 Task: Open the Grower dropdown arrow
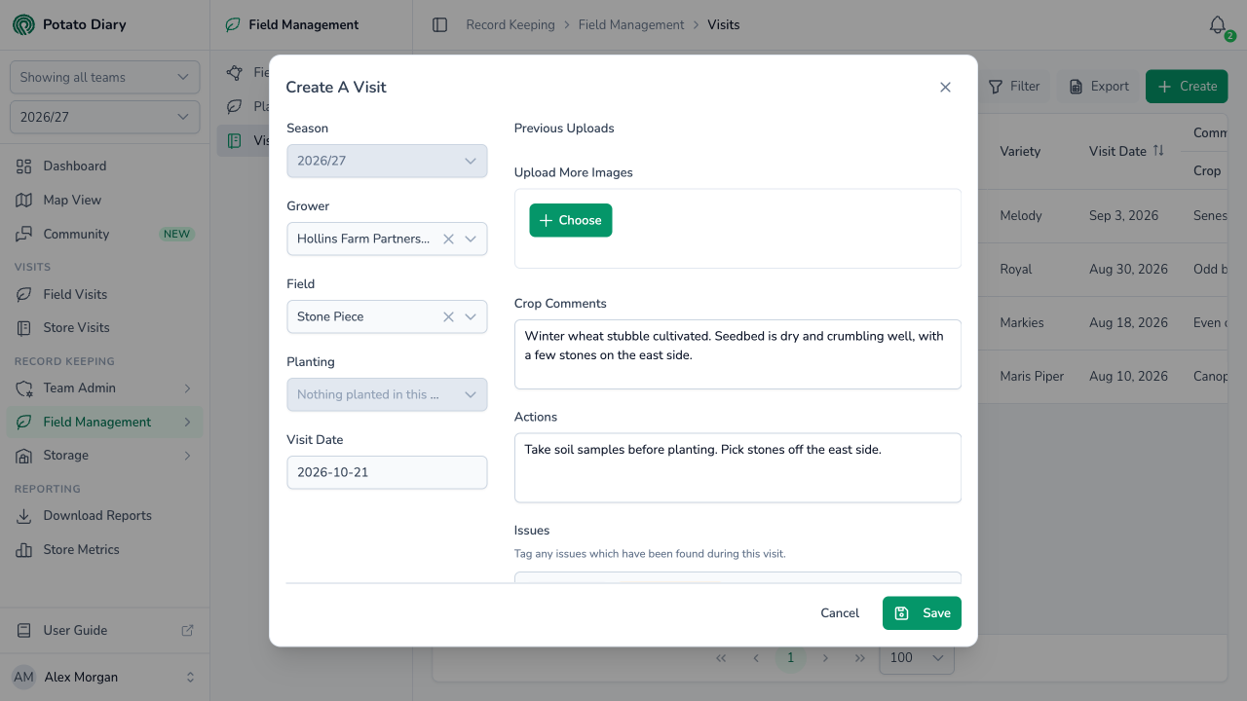(471, 239)
